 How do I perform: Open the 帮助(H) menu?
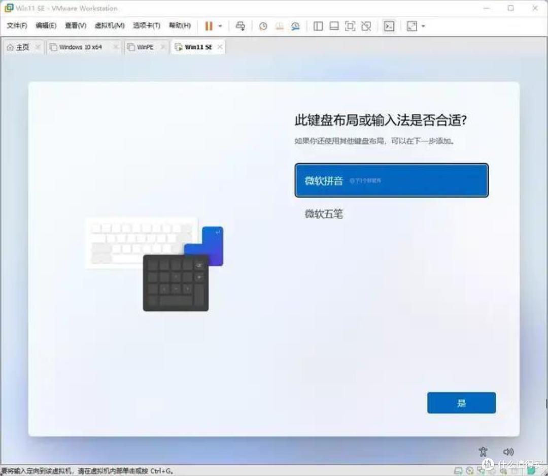(x=180, y=25)
